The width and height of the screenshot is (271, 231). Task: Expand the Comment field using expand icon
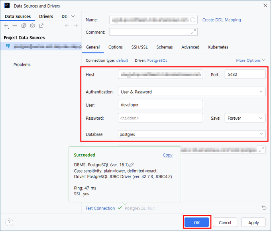[x=193, y=32]
